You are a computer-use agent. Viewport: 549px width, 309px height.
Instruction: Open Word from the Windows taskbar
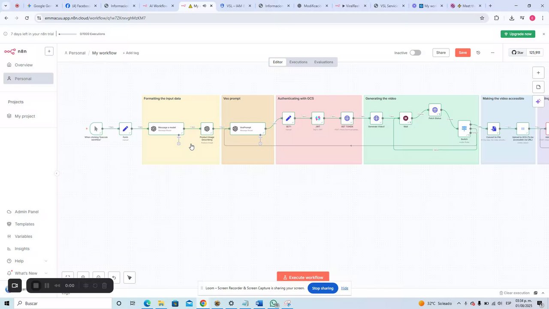coord(259,303)
